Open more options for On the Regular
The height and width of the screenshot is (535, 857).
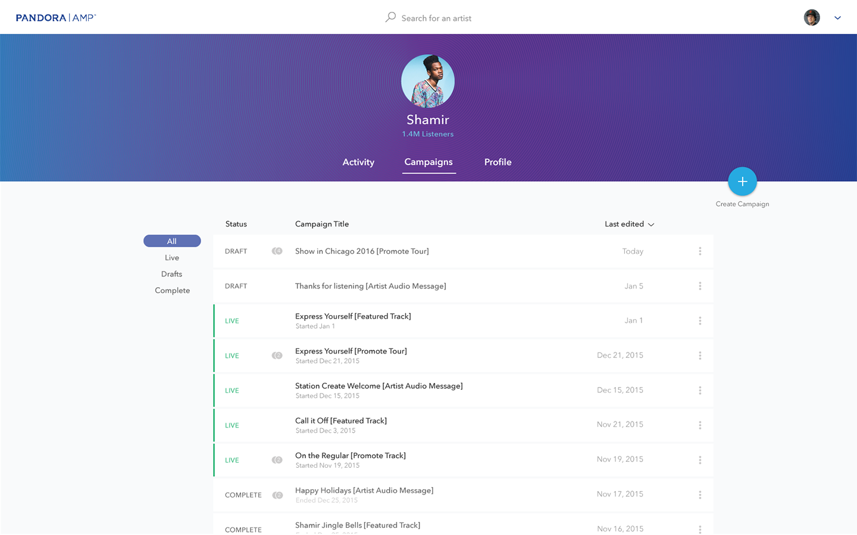click(700, 460)
